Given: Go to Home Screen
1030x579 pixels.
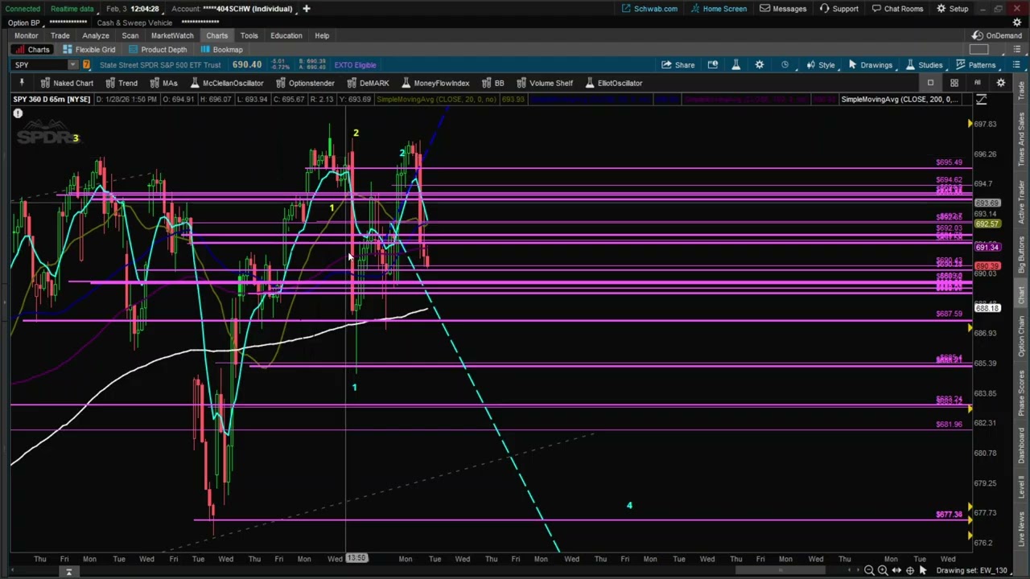Looking at the screenshot, I should (718, 8).
